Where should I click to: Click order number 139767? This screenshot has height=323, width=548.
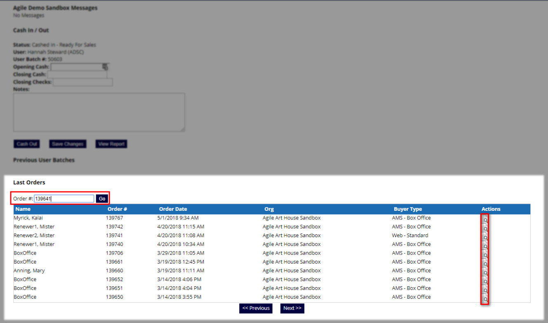pyautogui.click(x=115, y=218)
